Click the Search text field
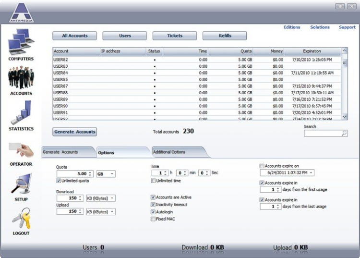 click(322, 134)
